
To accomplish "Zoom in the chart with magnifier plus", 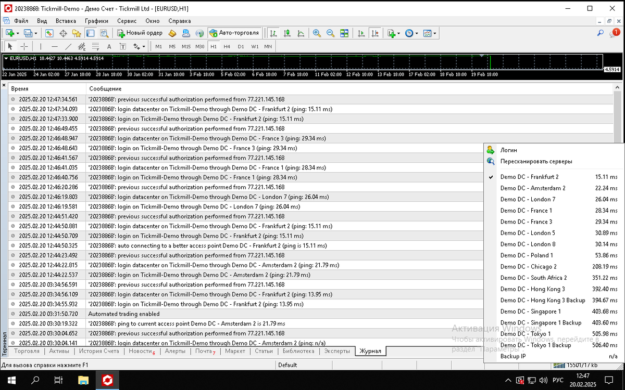I will coord(317,33).
